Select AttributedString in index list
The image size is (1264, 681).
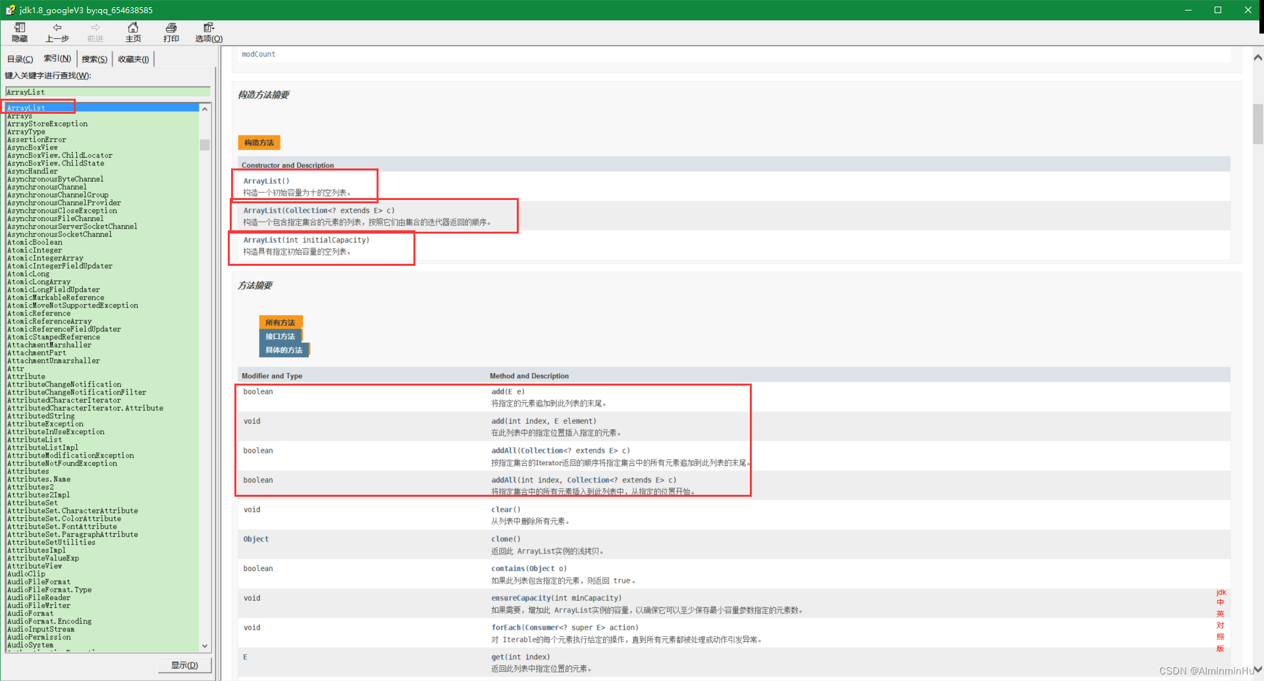click(41, 416)
